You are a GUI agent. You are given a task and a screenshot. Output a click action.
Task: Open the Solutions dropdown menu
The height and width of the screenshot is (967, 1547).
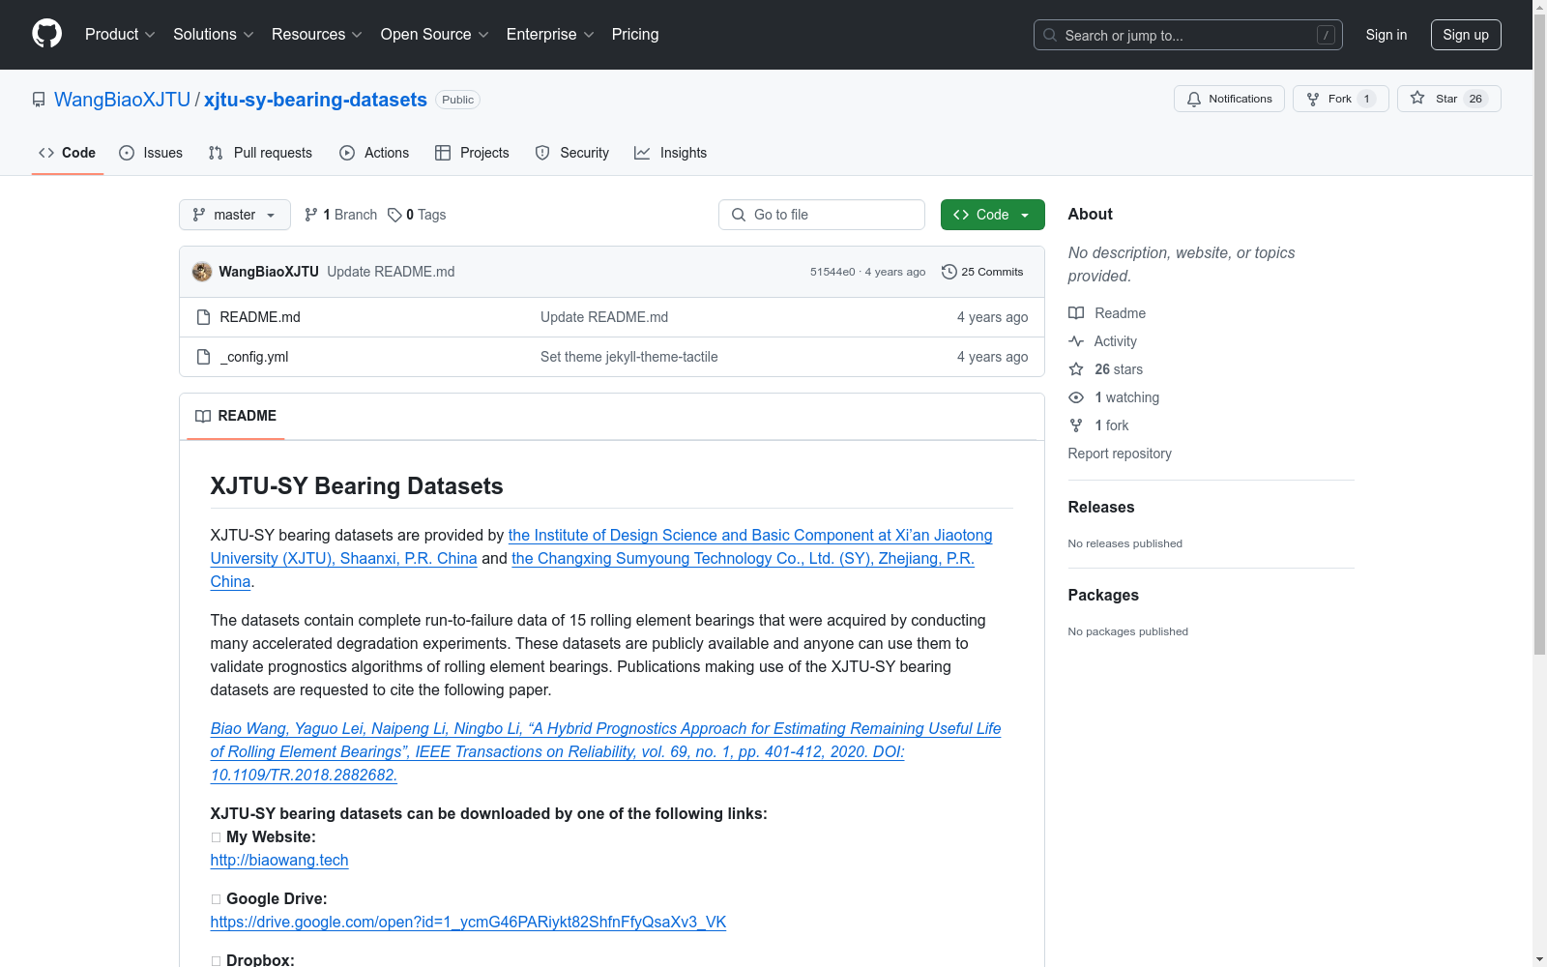[214, 34]
